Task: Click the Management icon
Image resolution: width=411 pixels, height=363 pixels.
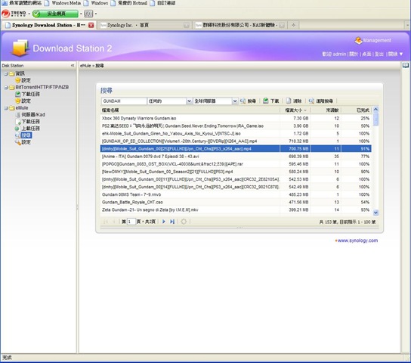Action: click(x=358, y=40)
